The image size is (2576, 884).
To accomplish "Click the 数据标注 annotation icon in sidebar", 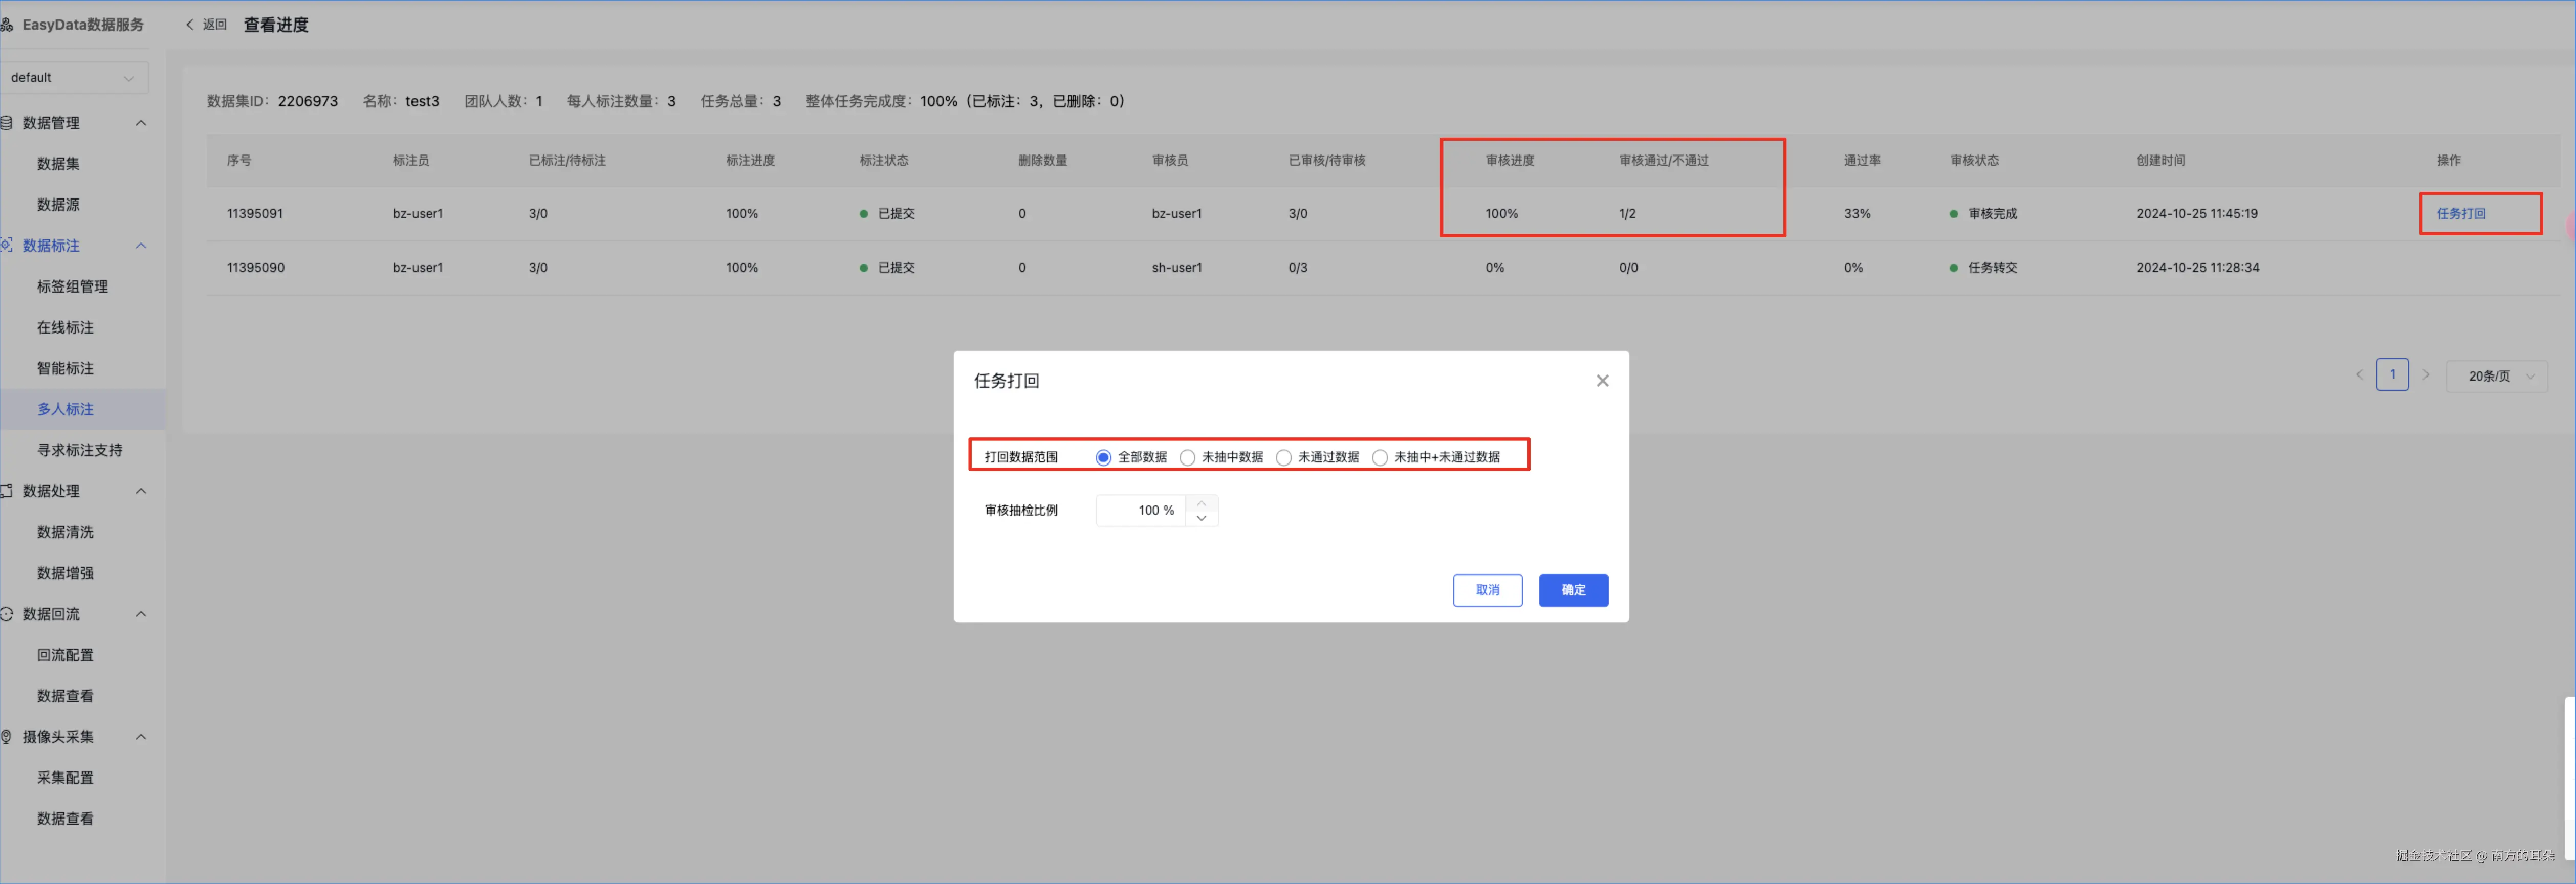I will (7, 245).
